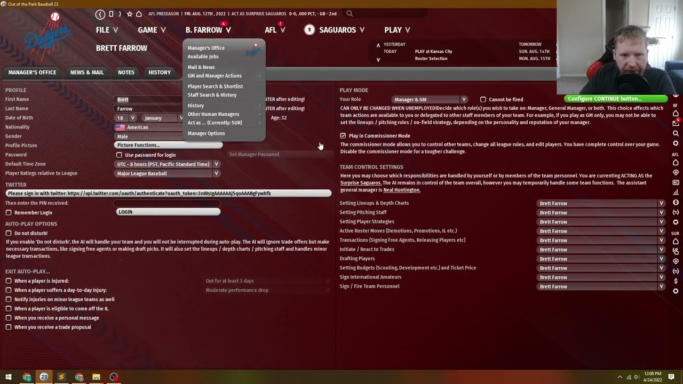Enable Notify injuries on minor league teams

[9, 300]
